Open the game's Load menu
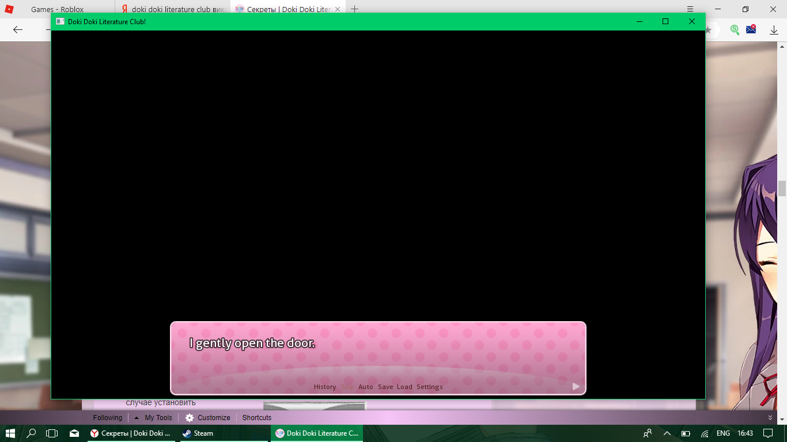787x442 pixels. 404,387
